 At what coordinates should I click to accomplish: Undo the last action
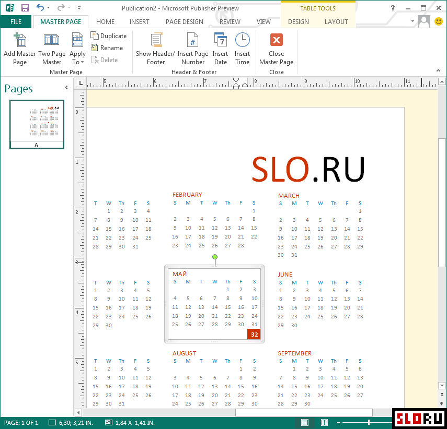click(x=40, y=8)
